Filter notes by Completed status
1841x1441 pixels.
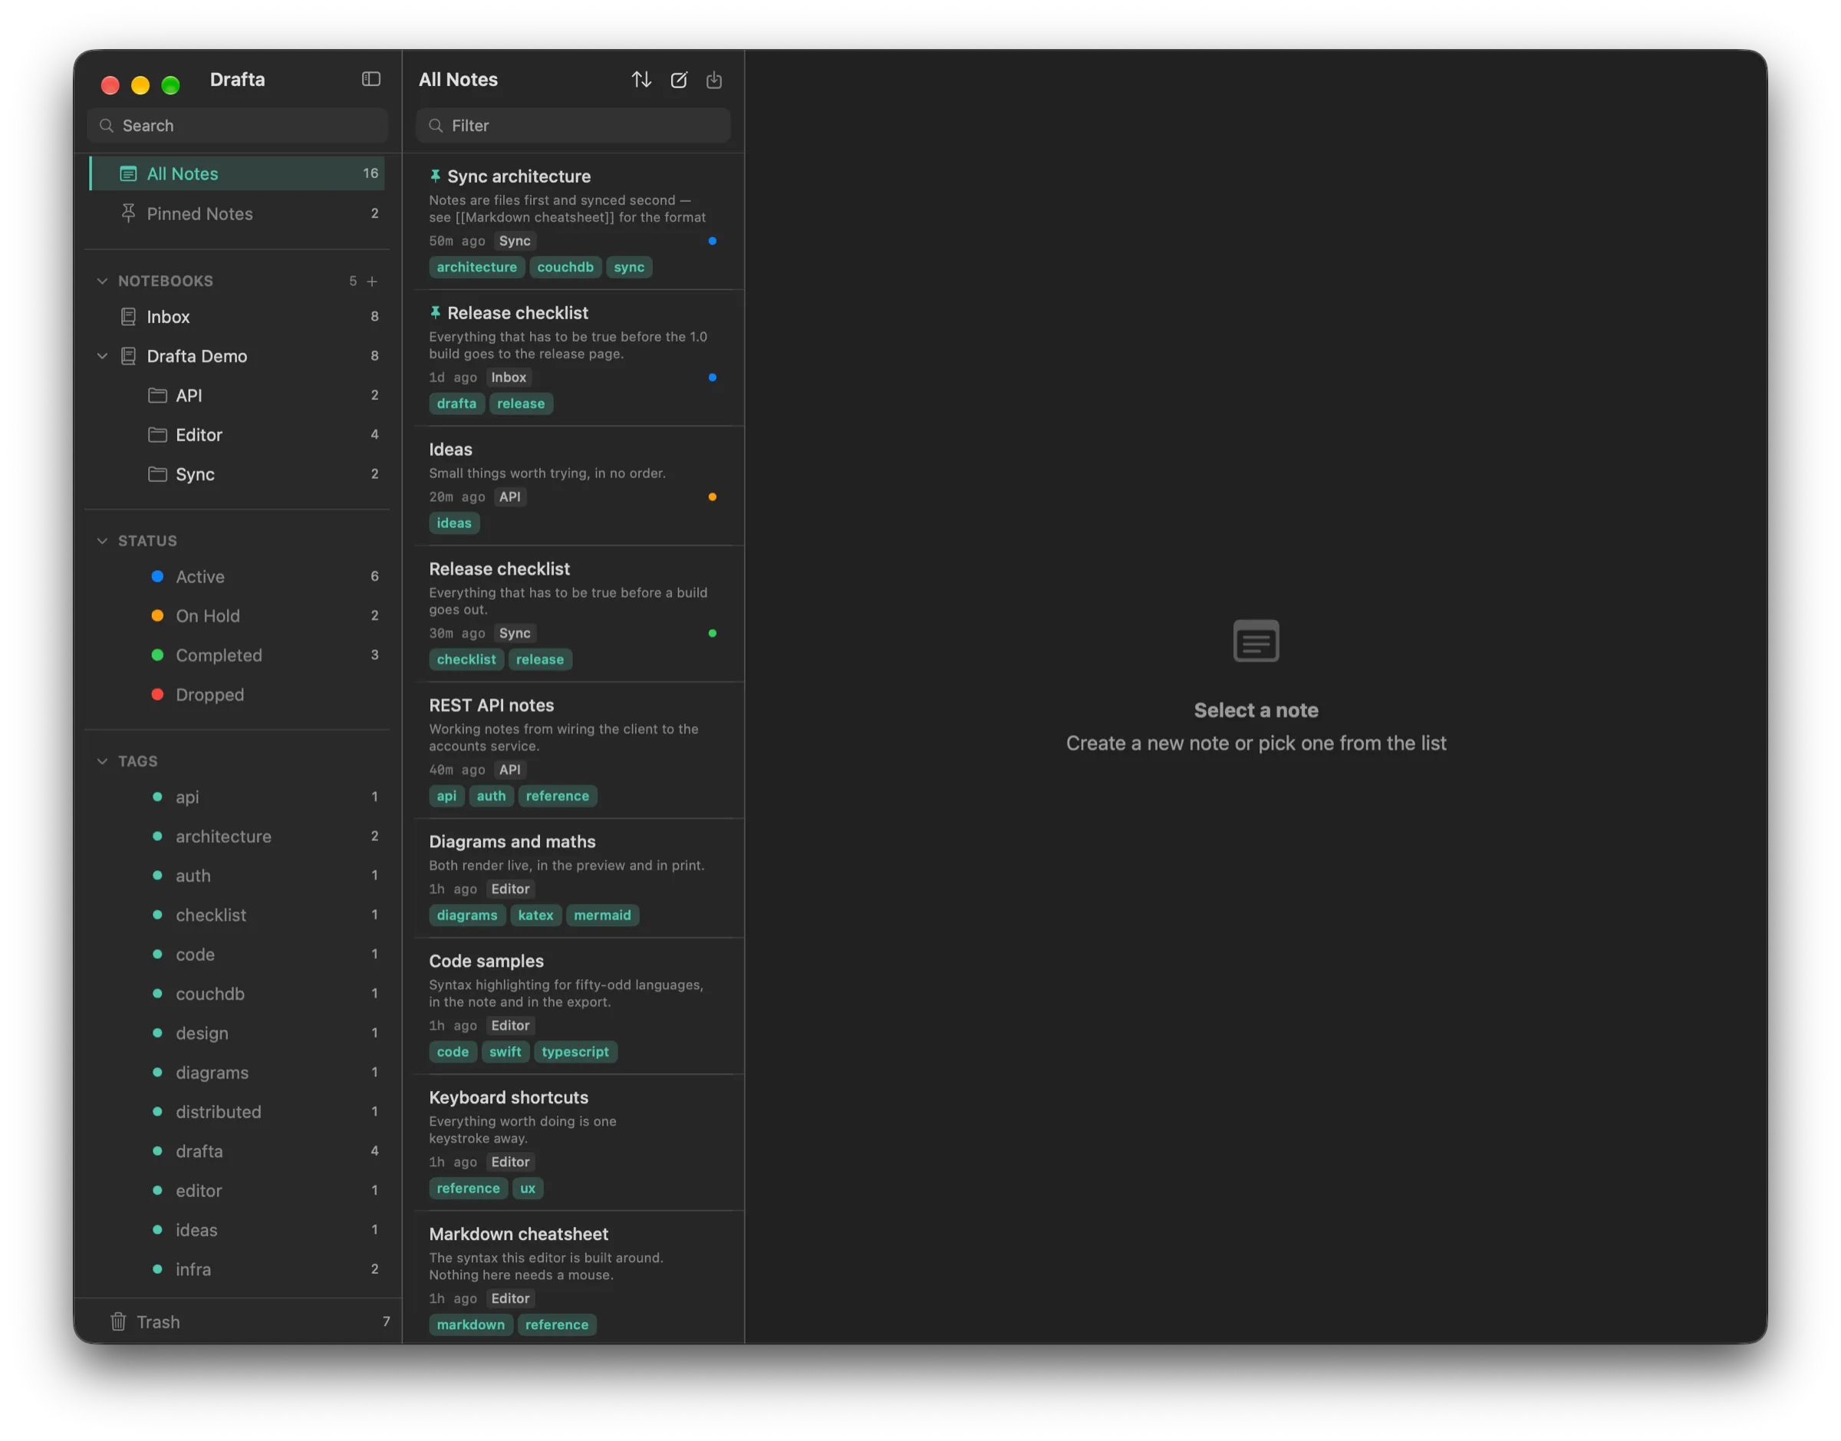[x=237, y=655]
